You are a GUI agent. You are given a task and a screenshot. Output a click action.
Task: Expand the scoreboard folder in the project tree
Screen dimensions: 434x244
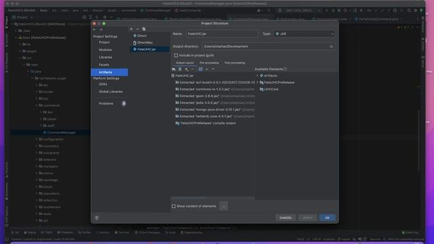click(37, 207)
